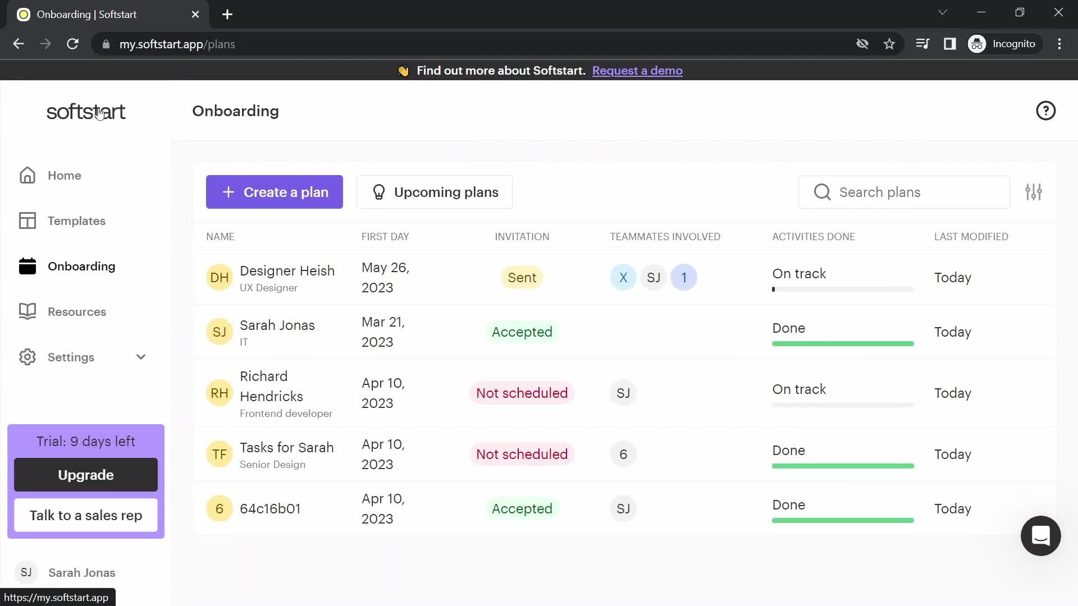Image resolution: width=1078 pixels, height=606 pixels.
Task: Click the Settings gear icon
Action: [x=28, y=357]
